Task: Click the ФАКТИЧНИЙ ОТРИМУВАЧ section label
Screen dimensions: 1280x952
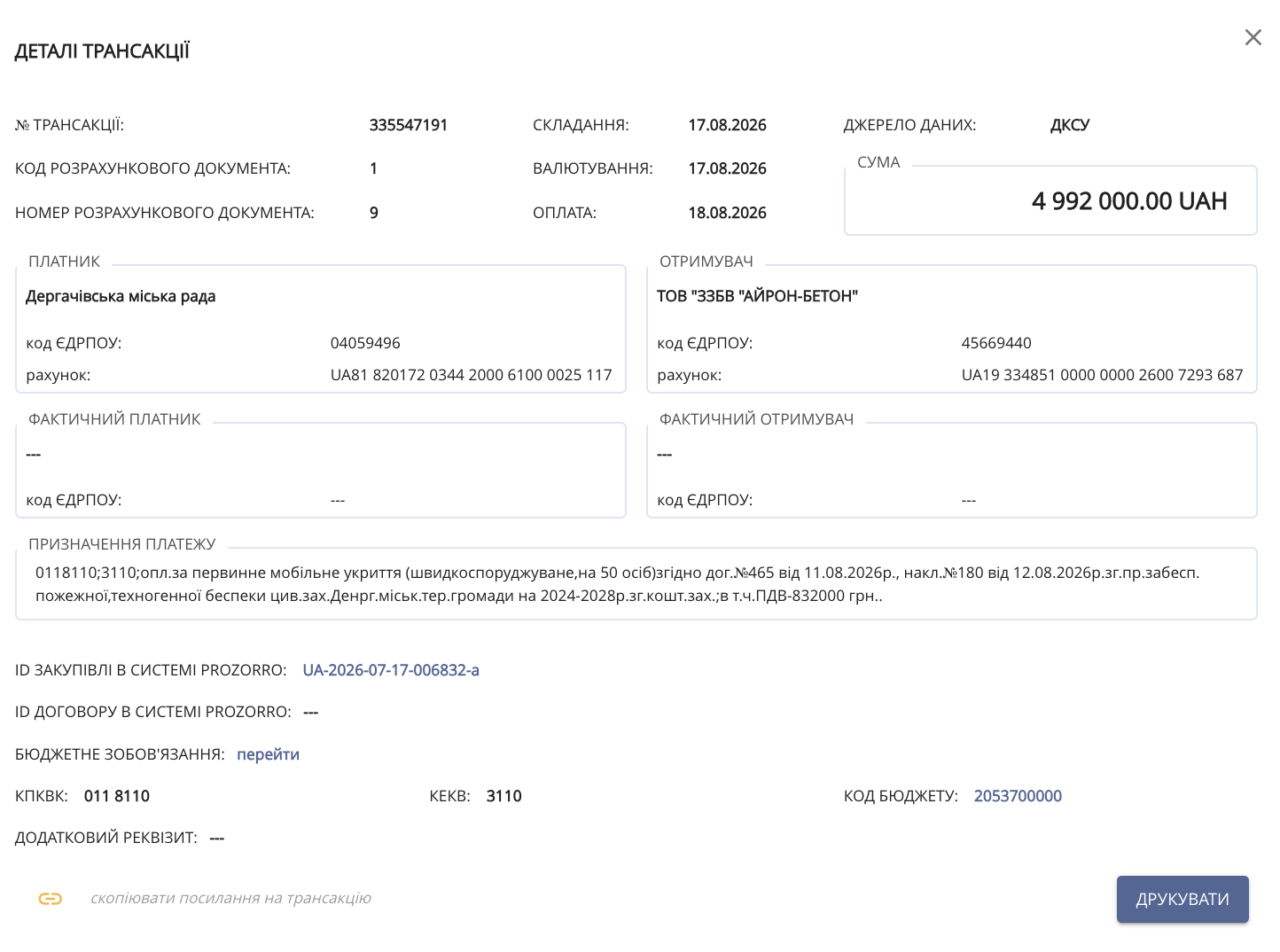Action: point(756,419)
